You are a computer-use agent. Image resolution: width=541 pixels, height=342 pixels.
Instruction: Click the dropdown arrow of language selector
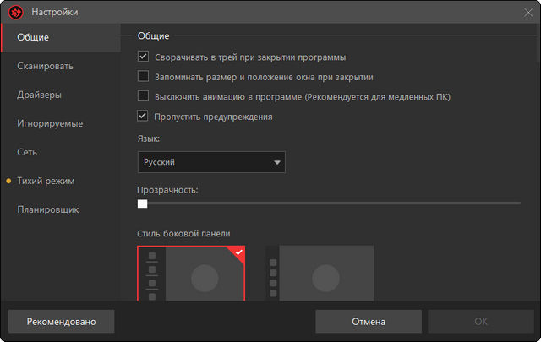pyautogui.click(x=276, y=162)
